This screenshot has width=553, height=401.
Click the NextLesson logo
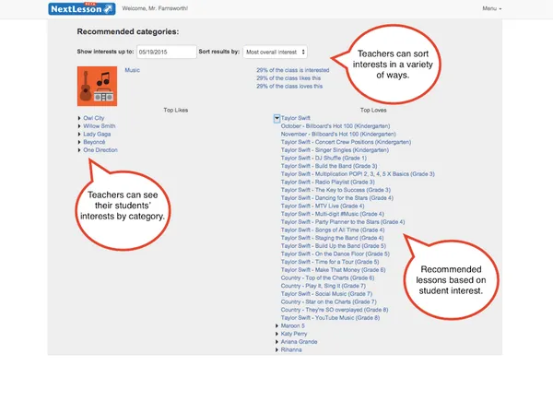pos(82,9)
